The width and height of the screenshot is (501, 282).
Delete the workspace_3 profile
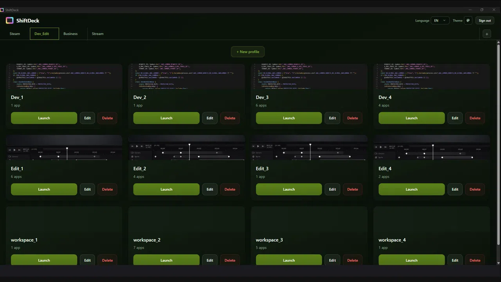pyautogui.click(x=352, y=260)
